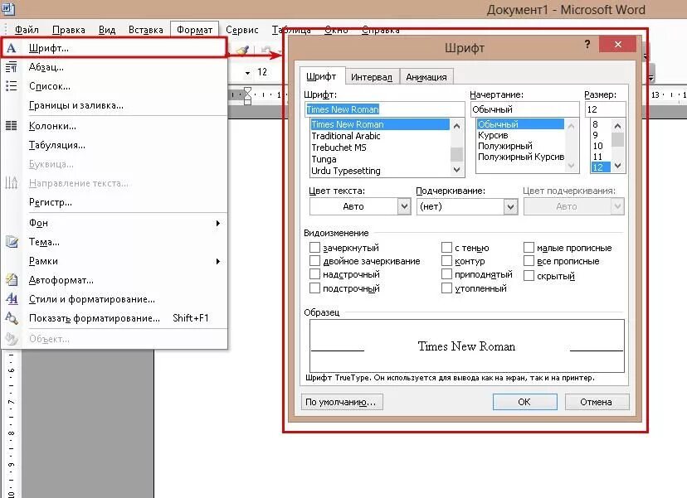Click the Шрифт name input field
The width and height of the screenshot is (687, 498).
click(384, 109)
